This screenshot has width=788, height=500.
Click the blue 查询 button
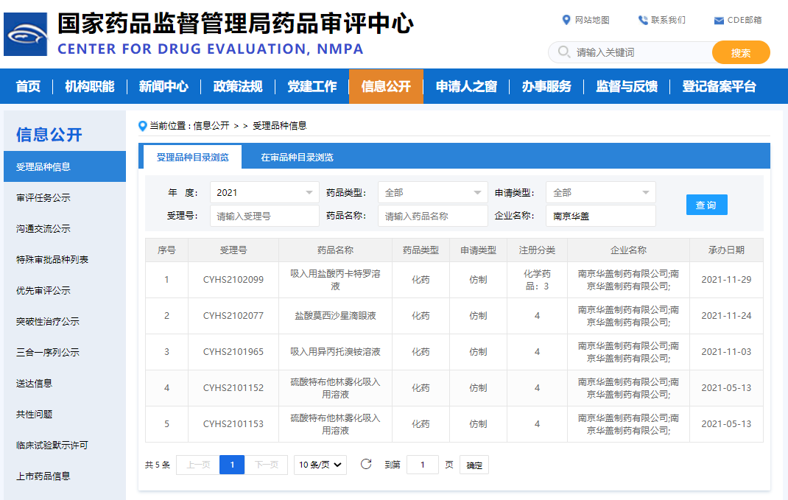tap(706, 205)
